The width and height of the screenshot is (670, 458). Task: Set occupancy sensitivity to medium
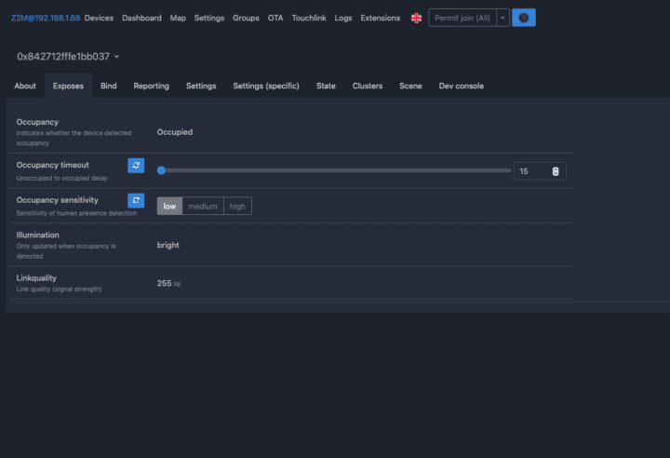click(x=203, y=207)
